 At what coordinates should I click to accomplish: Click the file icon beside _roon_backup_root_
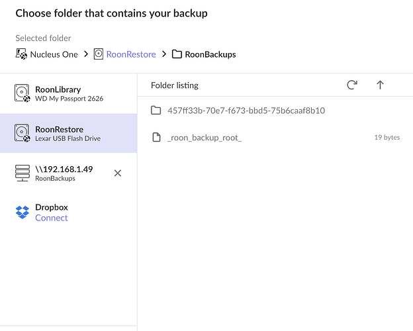pos(156,137)
